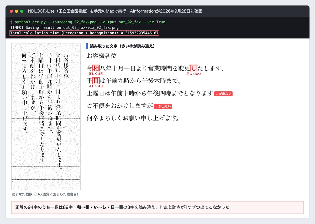Click the annotation 正しくはい
The image size is (315, 224).
click(194, 74)
